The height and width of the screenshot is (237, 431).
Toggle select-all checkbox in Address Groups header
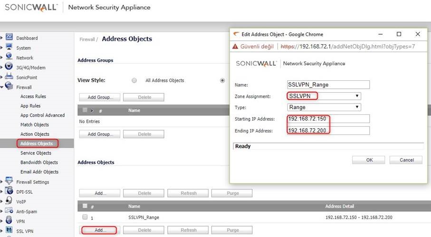coord(85,110)
